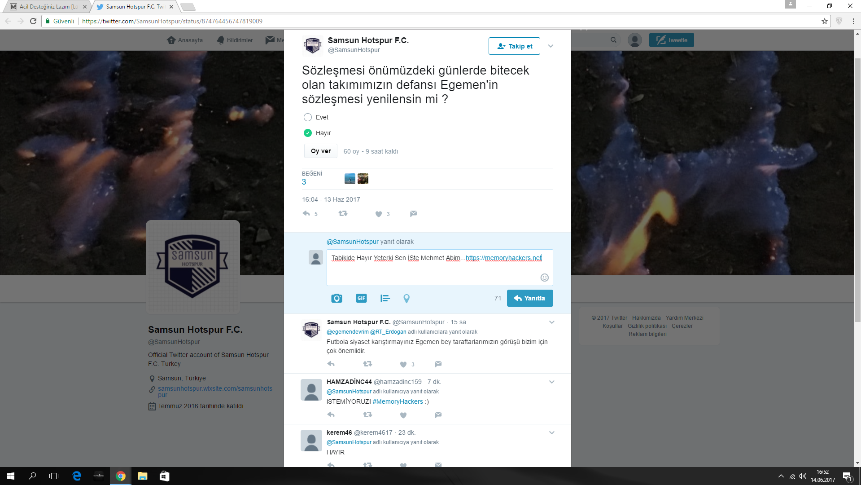Open the Windows Start menu

(x=11, y=476)
